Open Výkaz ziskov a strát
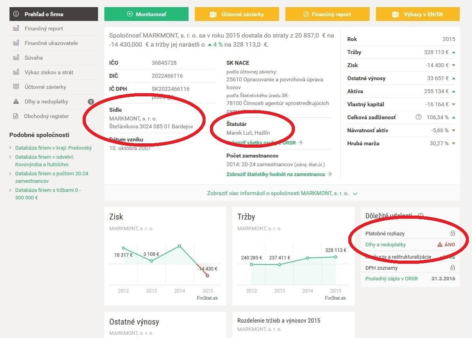The image size is (472, 338). pyautogui.click(x=49, y=72)
